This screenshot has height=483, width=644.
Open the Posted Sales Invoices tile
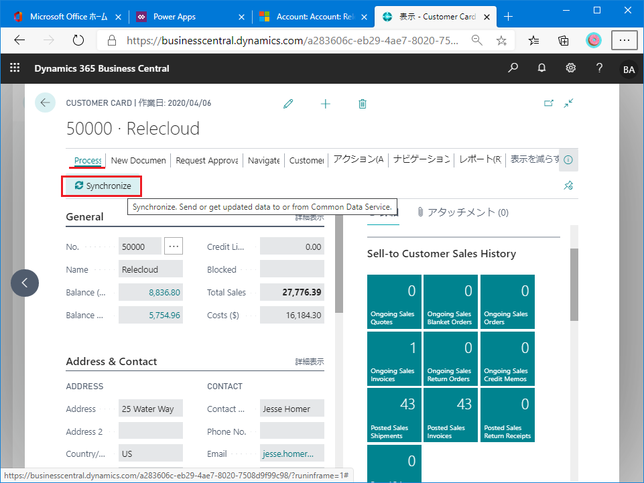450,415
